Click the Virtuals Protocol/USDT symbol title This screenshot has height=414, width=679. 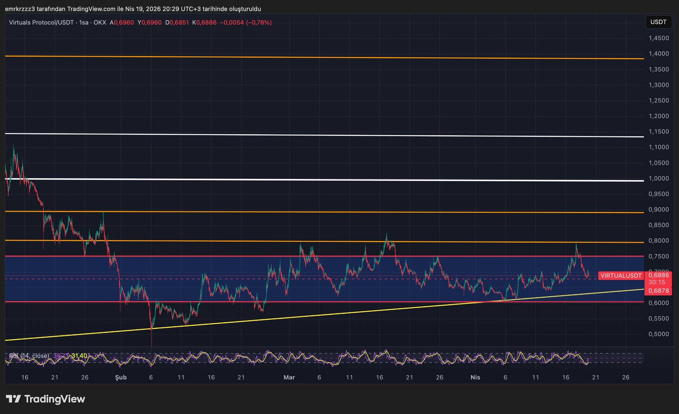[x=41, y=23]
